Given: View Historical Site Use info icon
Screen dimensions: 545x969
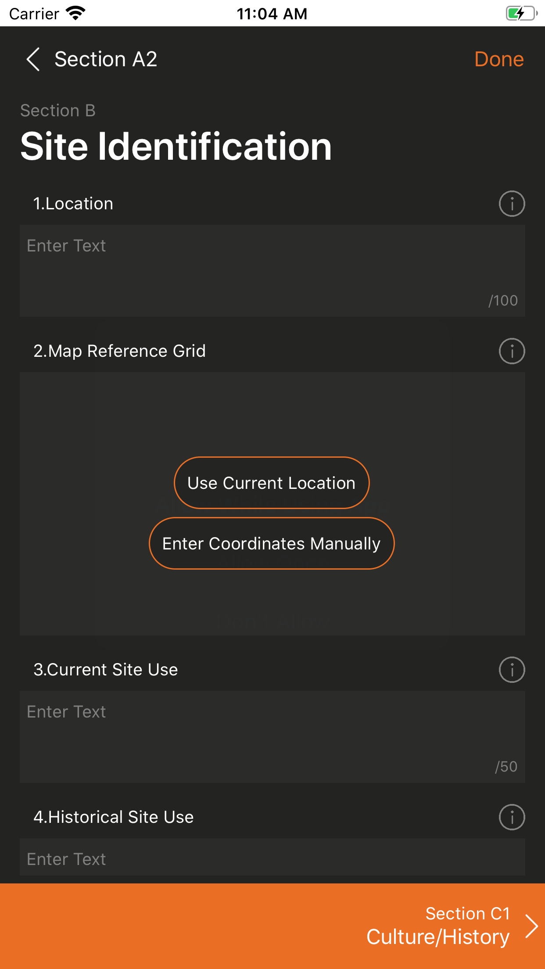Looking at the screenshot, I should coord(512,817).
